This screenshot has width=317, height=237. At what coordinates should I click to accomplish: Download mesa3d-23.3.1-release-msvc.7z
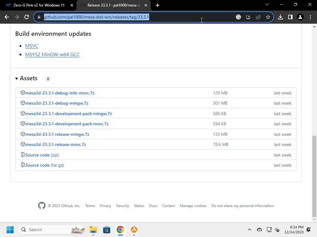(x=56, y=144)
